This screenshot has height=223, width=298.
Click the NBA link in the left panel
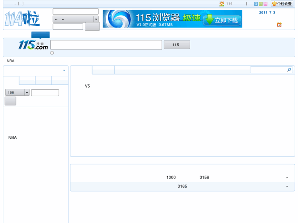[13, 137]
